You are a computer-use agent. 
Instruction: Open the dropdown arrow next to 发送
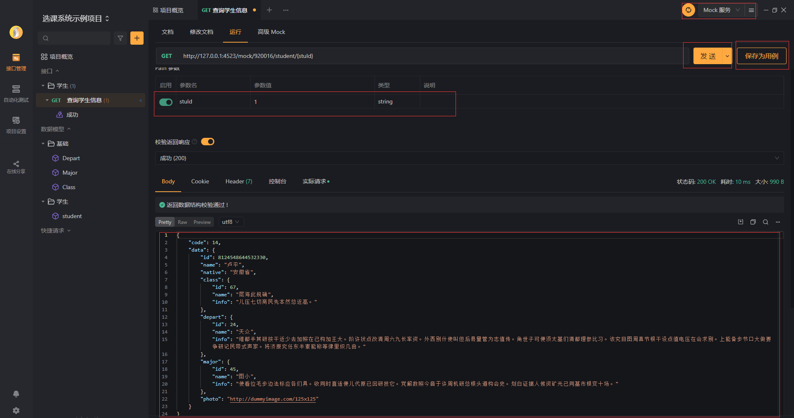pyautogui.click(x=727, y=56)
